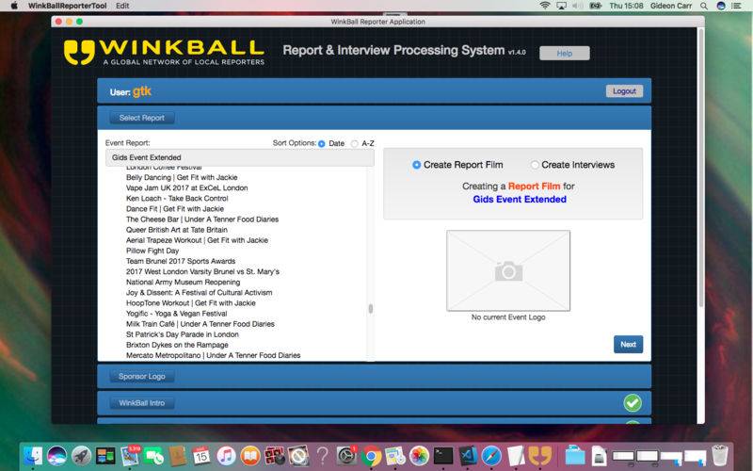Open Safari from the dock
The height and width of the screenshot is (471, 753).
coord(491,456)
